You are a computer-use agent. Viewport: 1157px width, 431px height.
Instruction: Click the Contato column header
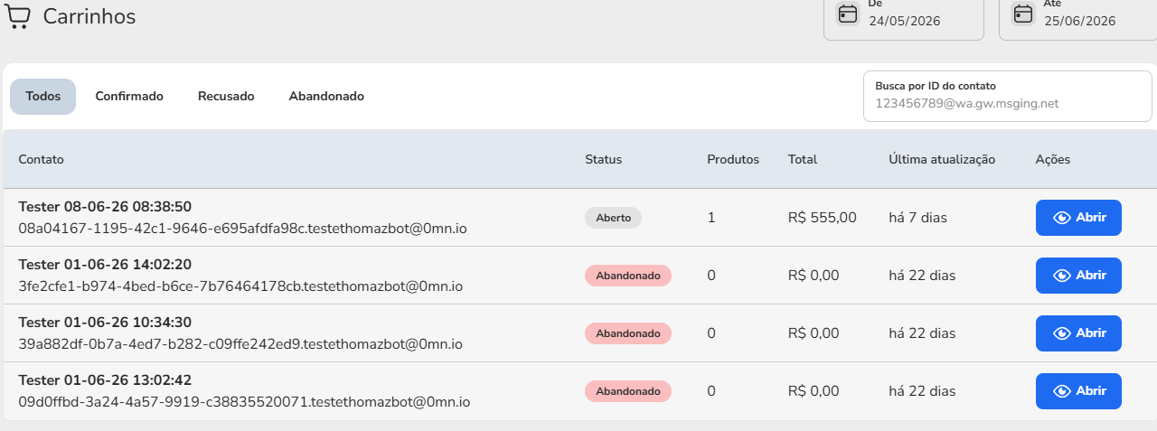point(42,159)
